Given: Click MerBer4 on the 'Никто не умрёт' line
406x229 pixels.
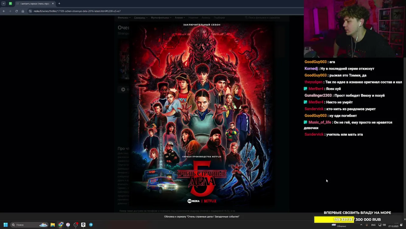Looking at the screenshot, I should tap(316, 102).
